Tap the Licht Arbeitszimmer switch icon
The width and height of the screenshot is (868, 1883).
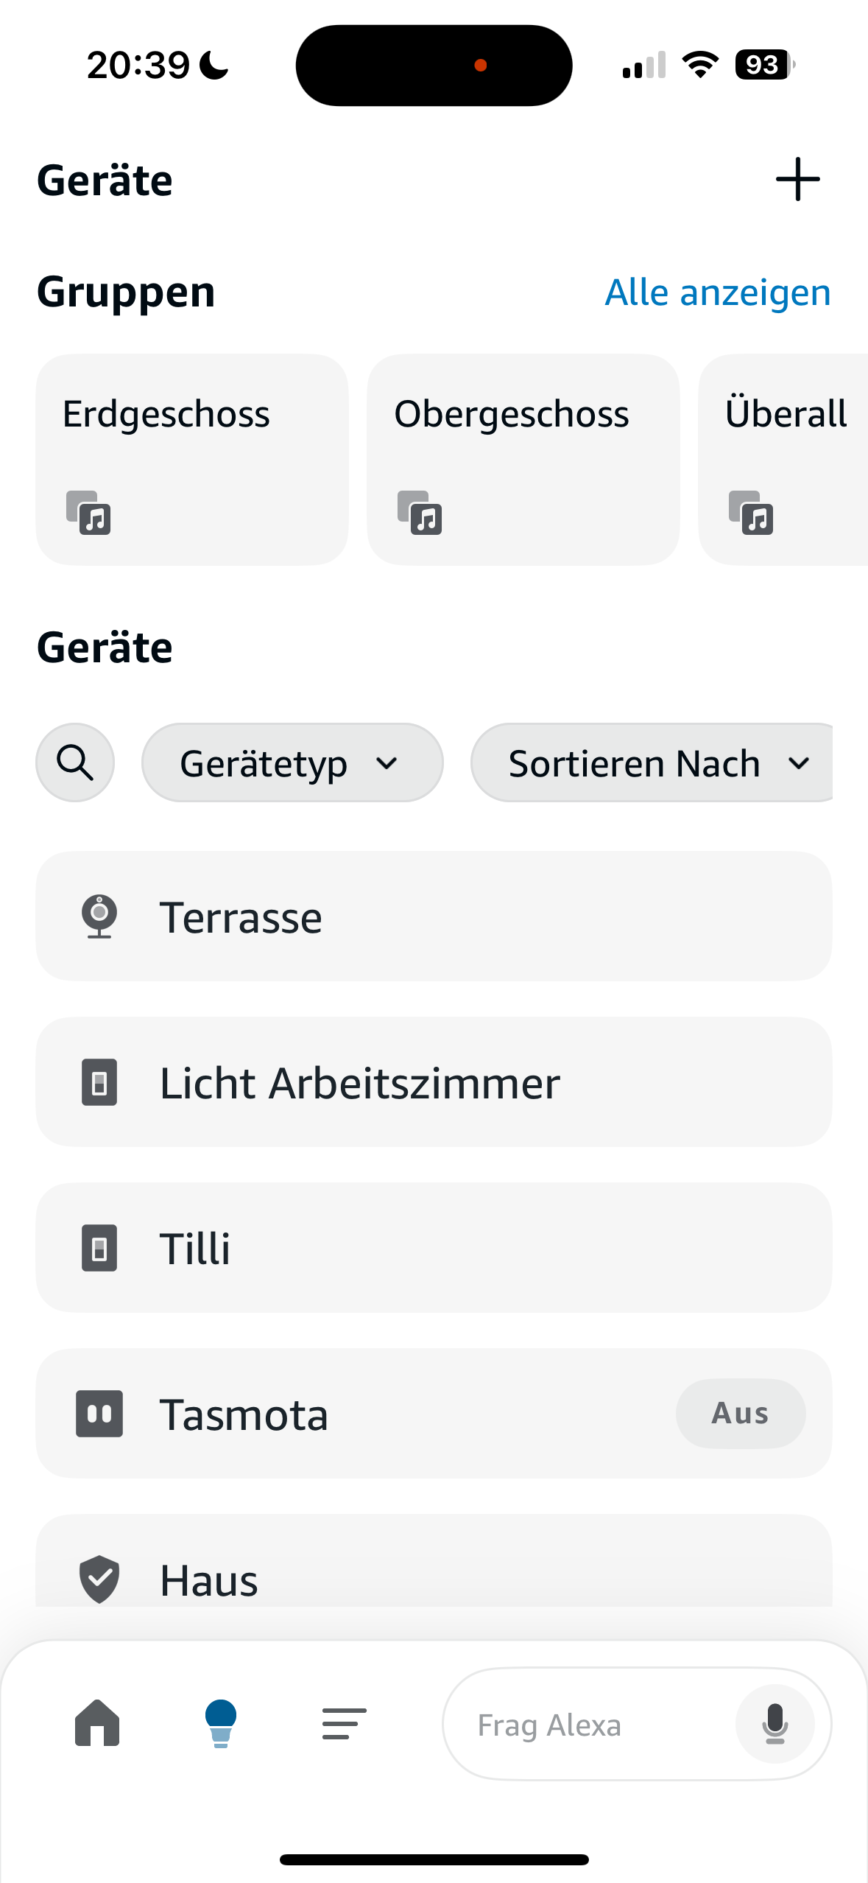[x=99, y=1082]
